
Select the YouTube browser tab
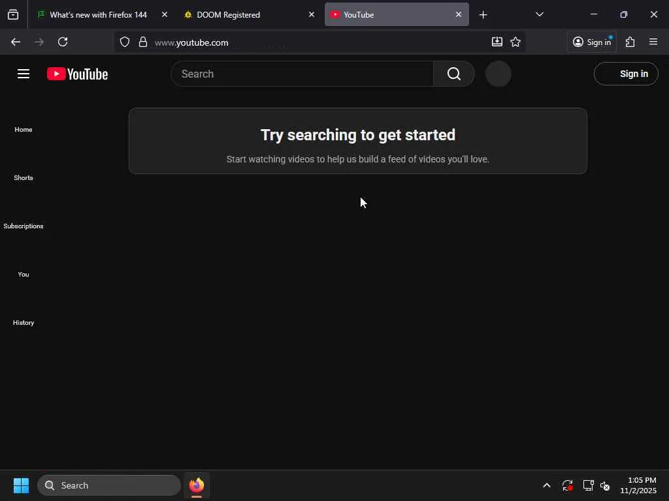[397, 15]
